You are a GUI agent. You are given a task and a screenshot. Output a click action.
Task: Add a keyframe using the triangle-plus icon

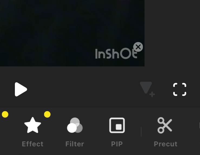pyautogui.click(x=147, y=89)
